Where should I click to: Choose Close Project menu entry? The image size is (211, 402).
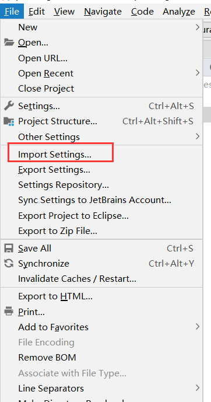101,89
